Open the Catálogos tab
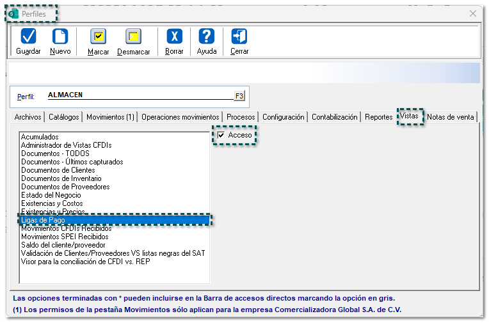Screen dimensions: 489x323 pos(64,117)
